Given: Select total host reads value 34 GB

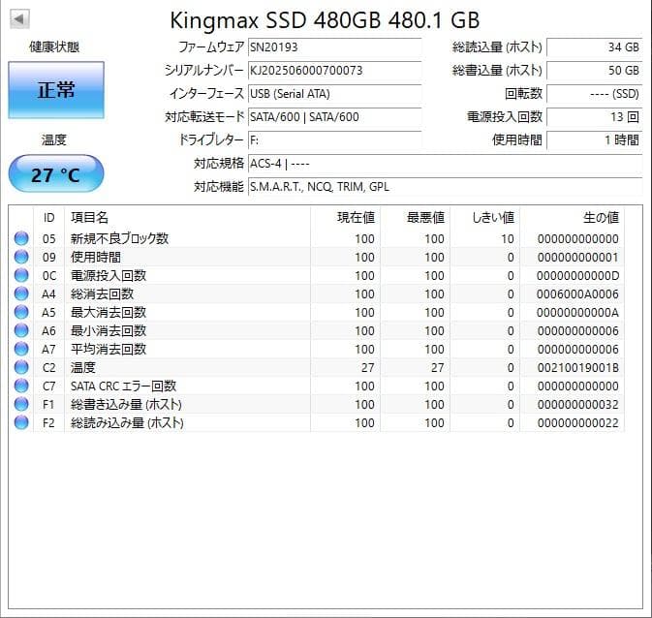Looking at the screenshot, I should tap(595, 47).
